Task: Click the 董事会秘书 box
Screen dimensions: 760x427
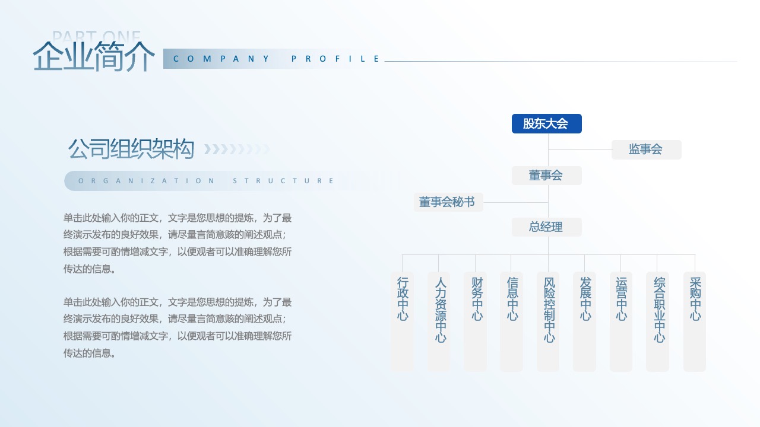Action: tap(448, 202)
